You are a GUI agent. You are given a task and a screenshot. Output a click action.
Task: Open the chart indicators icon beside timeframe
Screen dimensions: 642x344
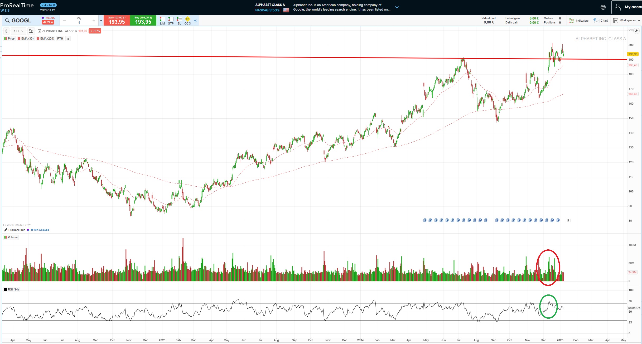(31, 31)
